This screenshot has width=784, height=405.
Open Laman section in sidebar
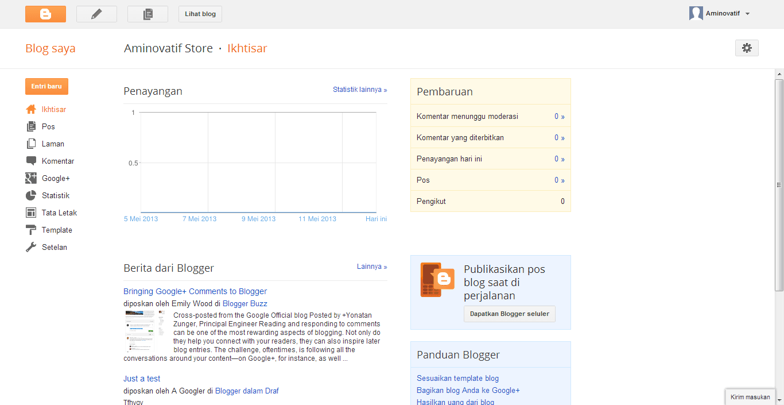pyautogui.click(x=53, y=144)
